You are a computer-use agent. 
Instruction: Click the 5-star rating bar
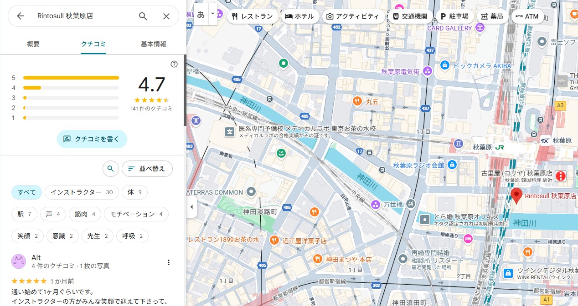coord(71,78)
